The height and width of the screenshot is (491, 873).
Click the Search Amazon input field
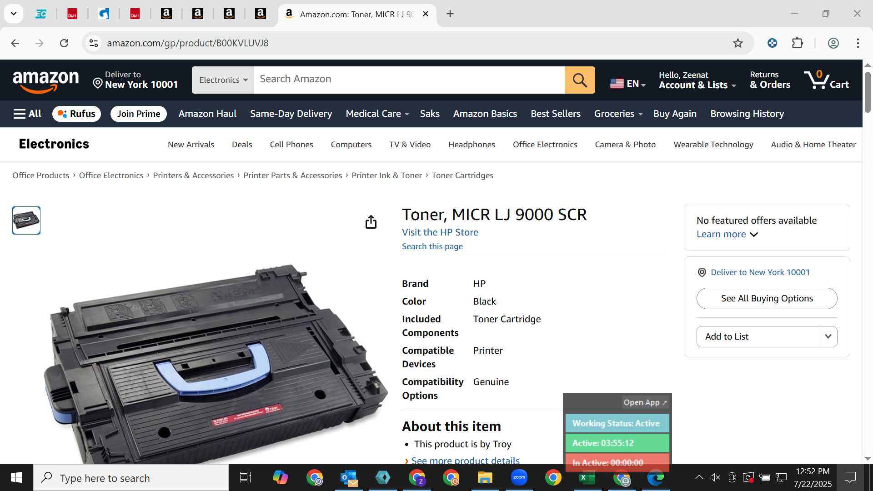409,80
